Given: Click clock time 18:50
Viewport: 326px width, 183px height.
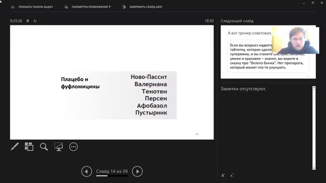Looking at the screenshot, I should tap(209, 21).
